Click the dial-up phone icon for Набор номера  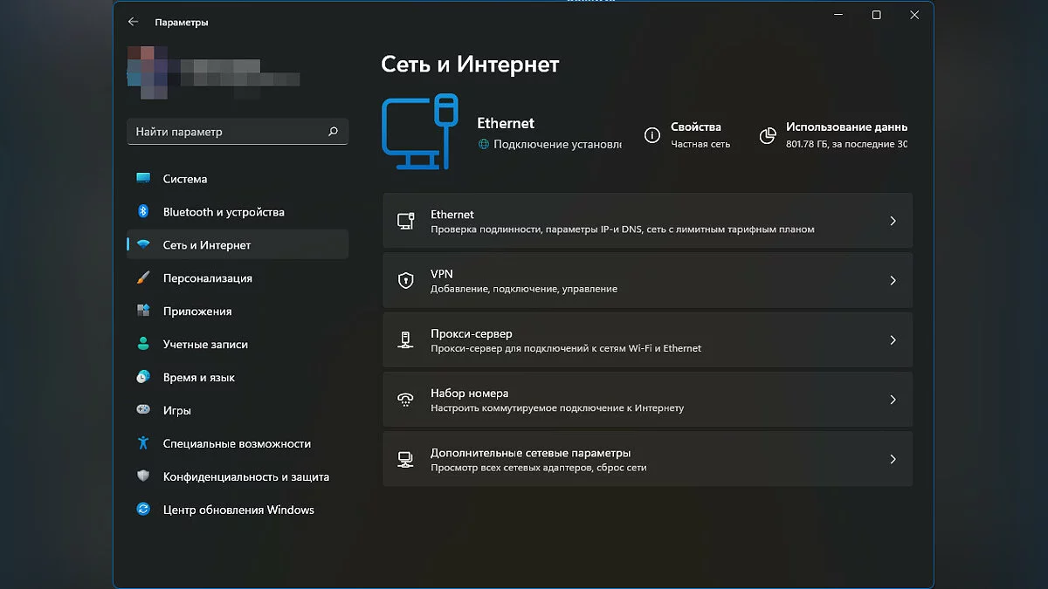click(x=405, y=400)
